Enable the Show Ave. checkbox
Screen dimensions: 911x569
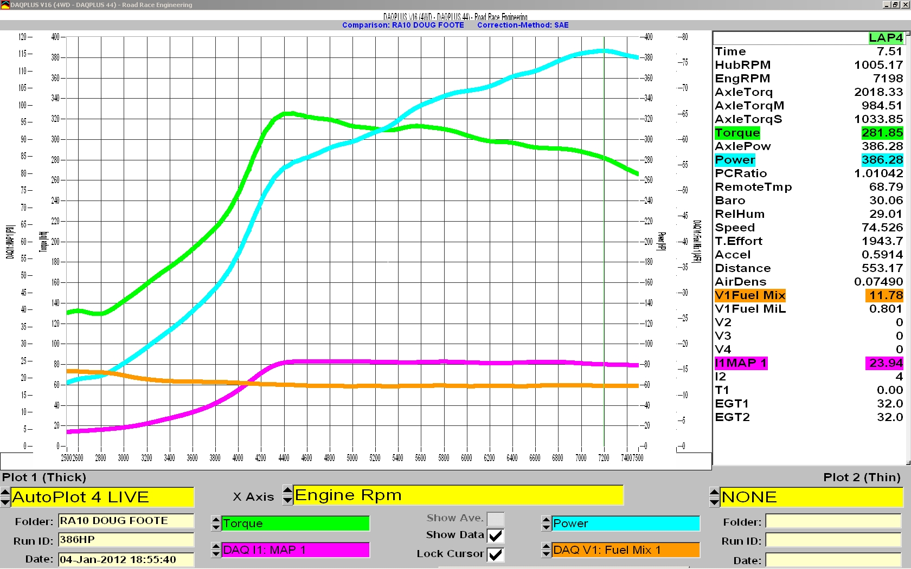pos(495,519)
